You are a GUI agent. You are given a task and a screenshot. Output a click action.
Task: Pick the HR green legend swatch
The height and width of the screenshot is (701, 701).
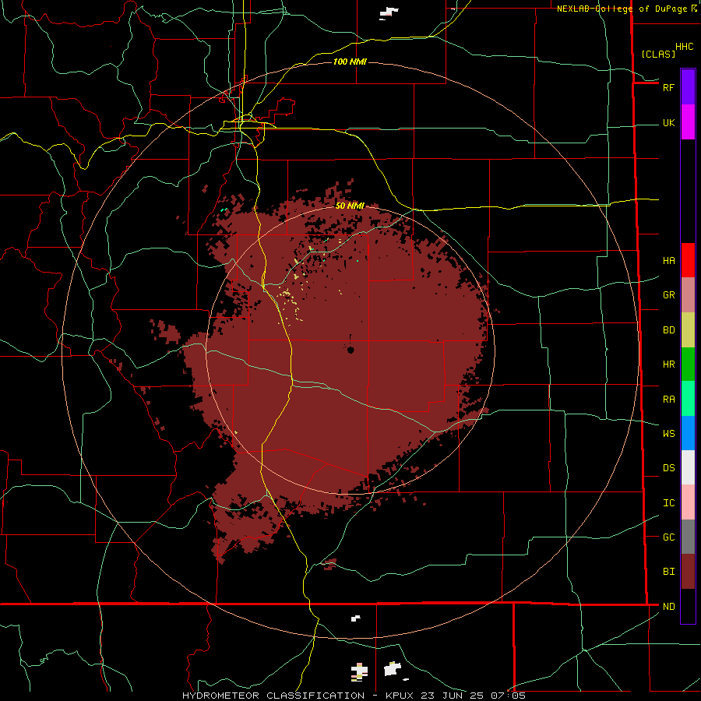[688, 364]
